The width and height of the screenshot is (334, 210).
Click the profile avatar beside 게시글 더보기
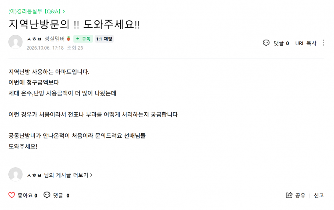tap(16, 174)
